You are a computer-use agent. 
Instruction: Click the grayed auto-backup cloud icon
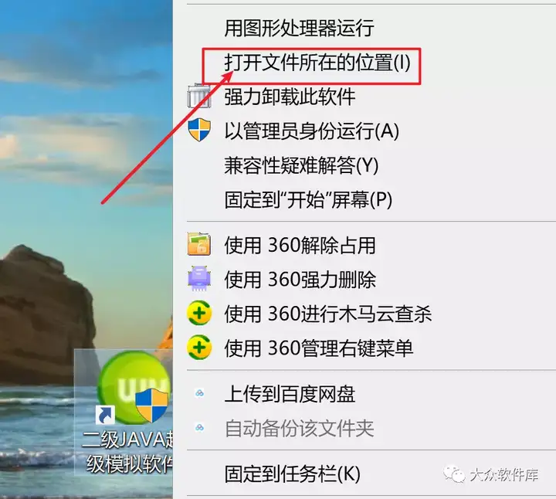[199, 428]
